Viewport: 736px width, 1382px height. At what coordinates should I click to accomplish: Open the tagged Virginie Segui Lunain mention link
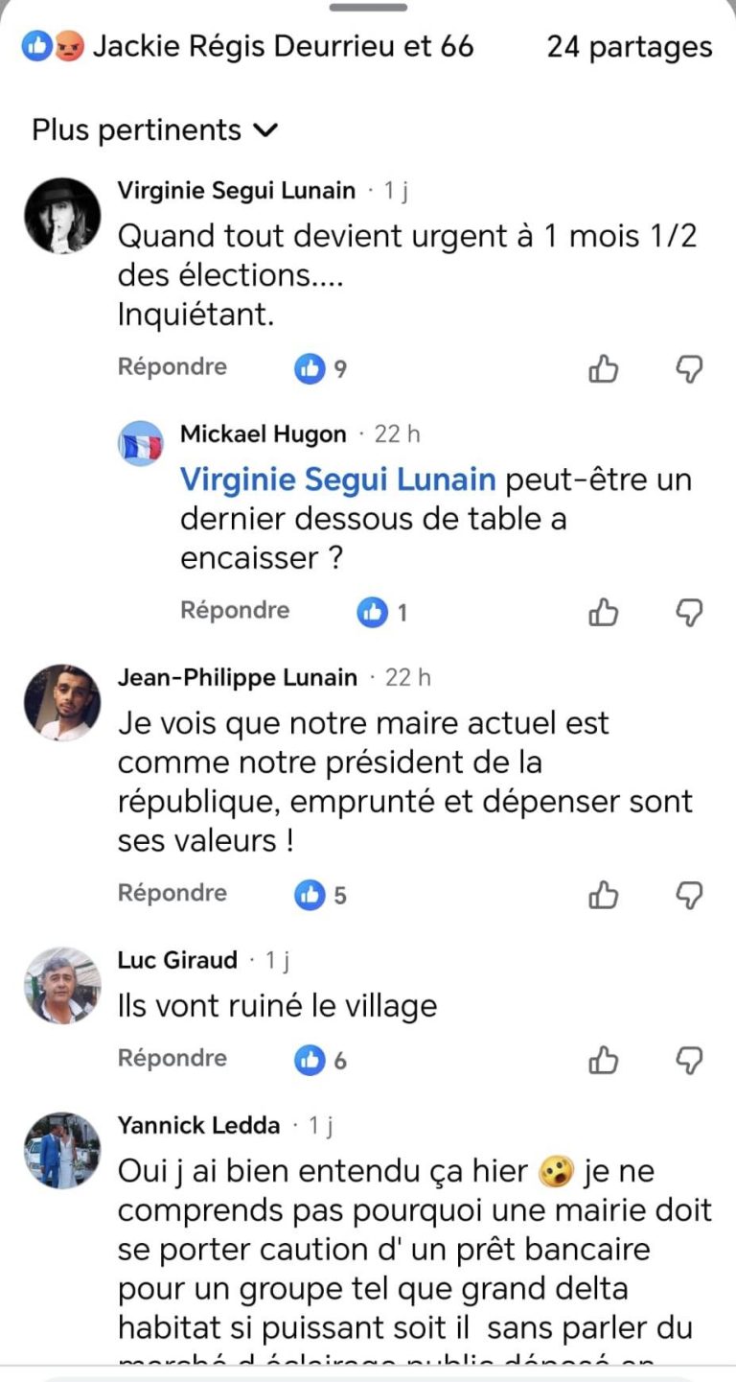[x=338, y=479]
